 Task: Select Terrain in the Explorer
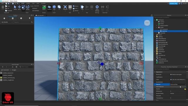162,24
